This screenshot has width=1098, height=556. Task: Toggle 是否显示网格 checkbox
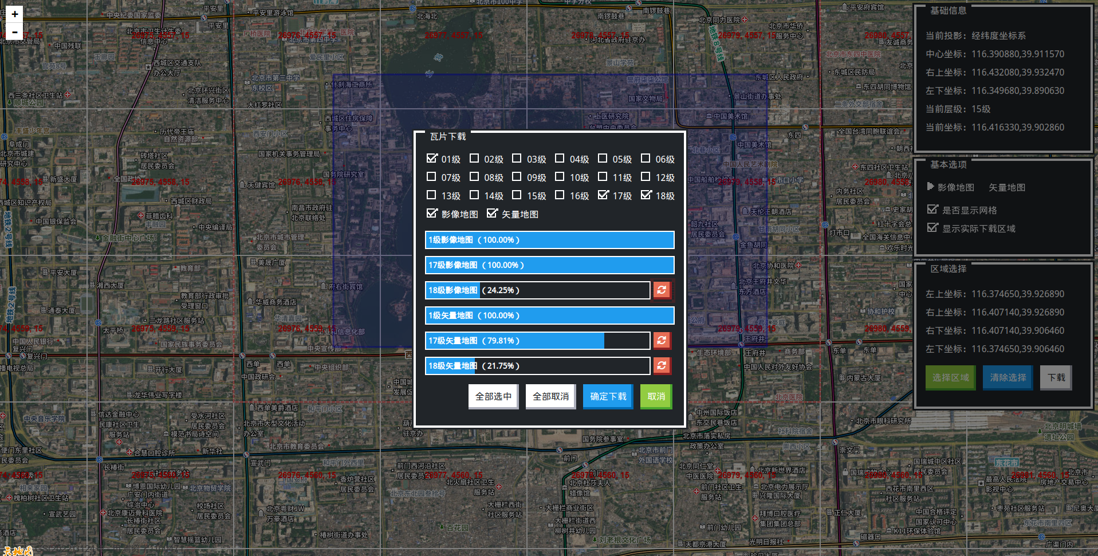[932, 209]
